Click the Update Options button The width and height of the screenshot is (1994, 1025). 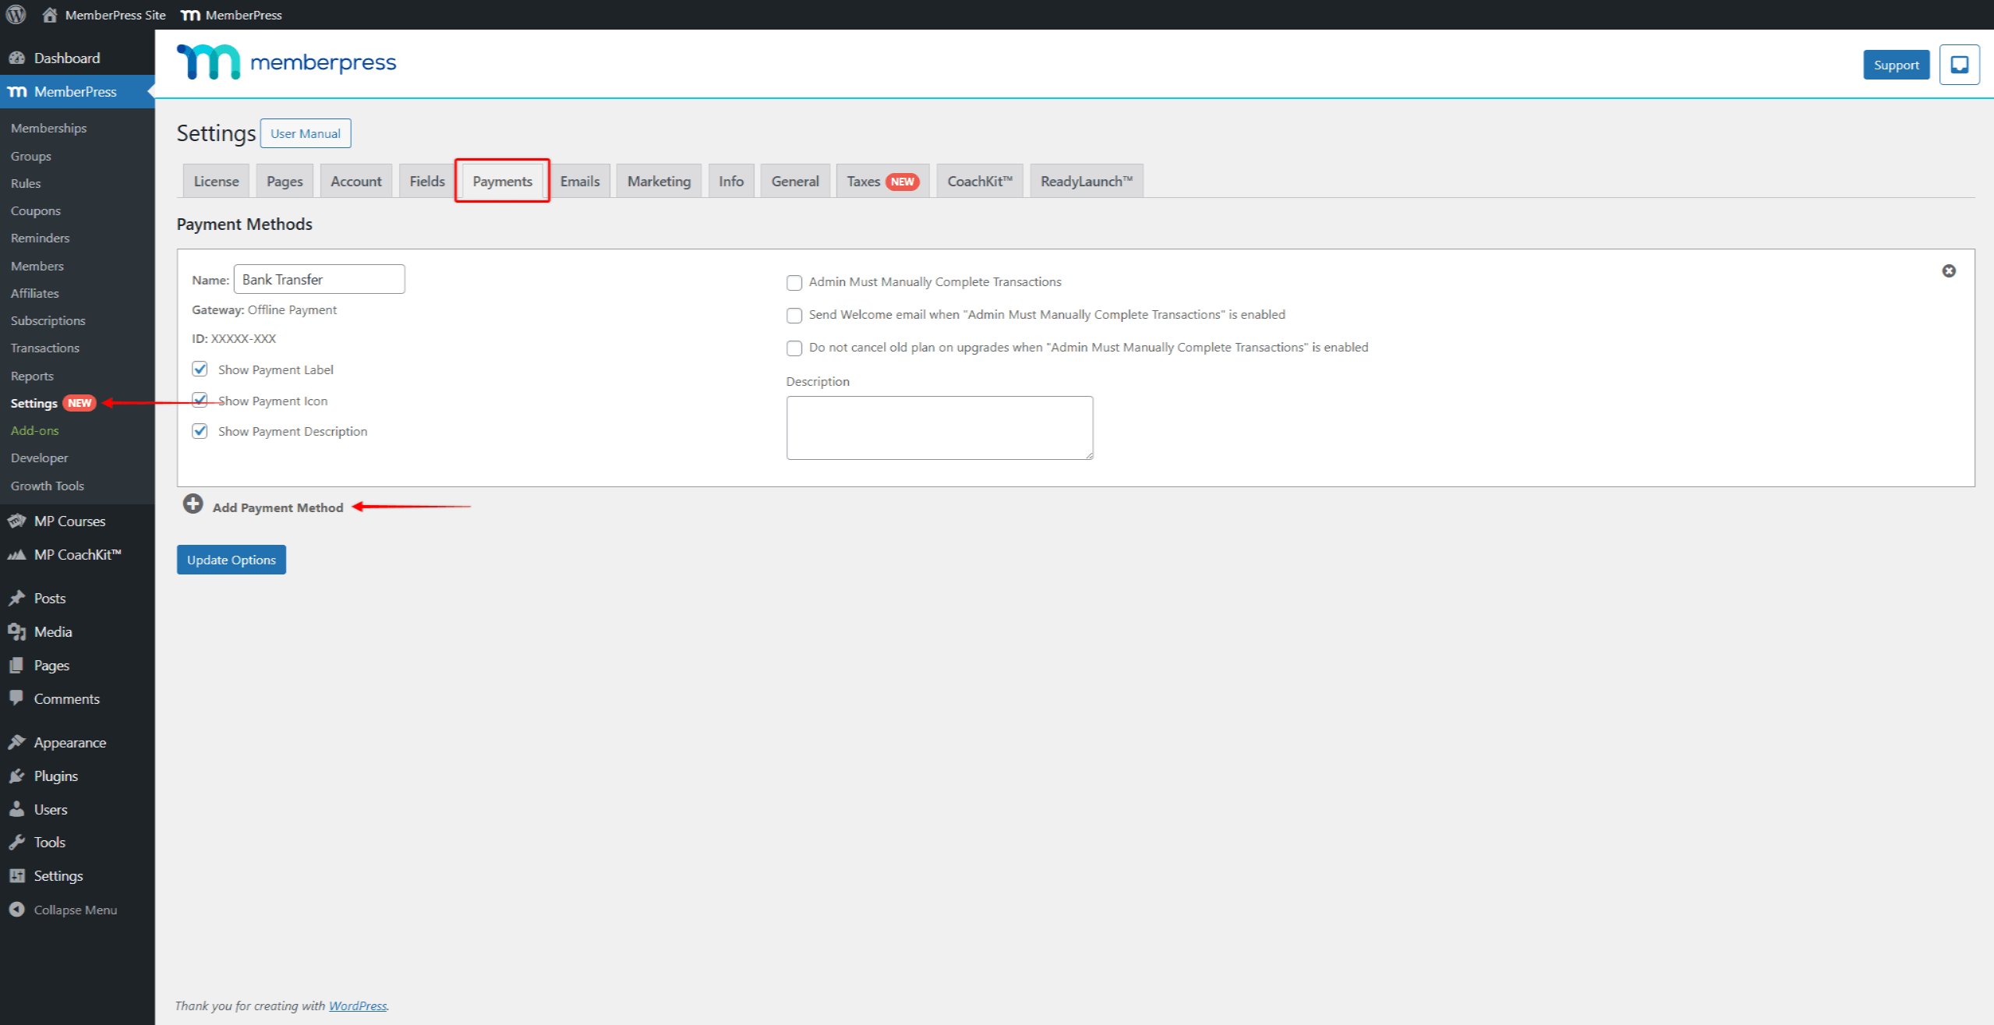coord(231,560)
